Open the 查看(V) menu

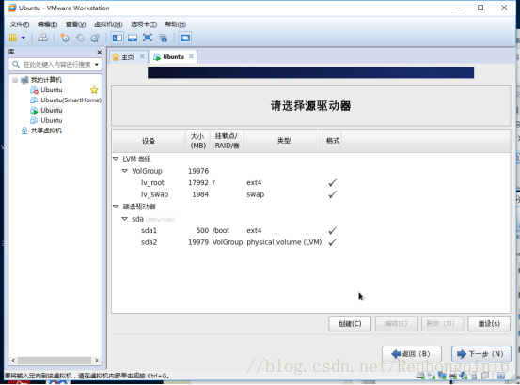point(75,24)
